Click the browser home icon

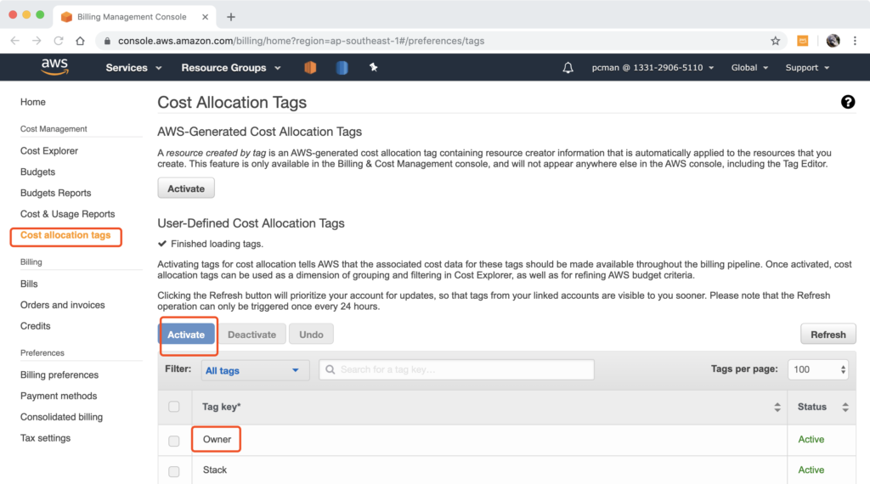click(80, 41)
